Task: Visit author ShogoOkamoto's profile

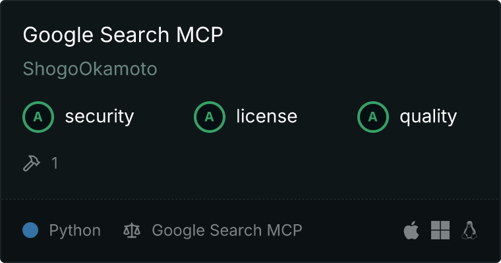Action: 90,69
